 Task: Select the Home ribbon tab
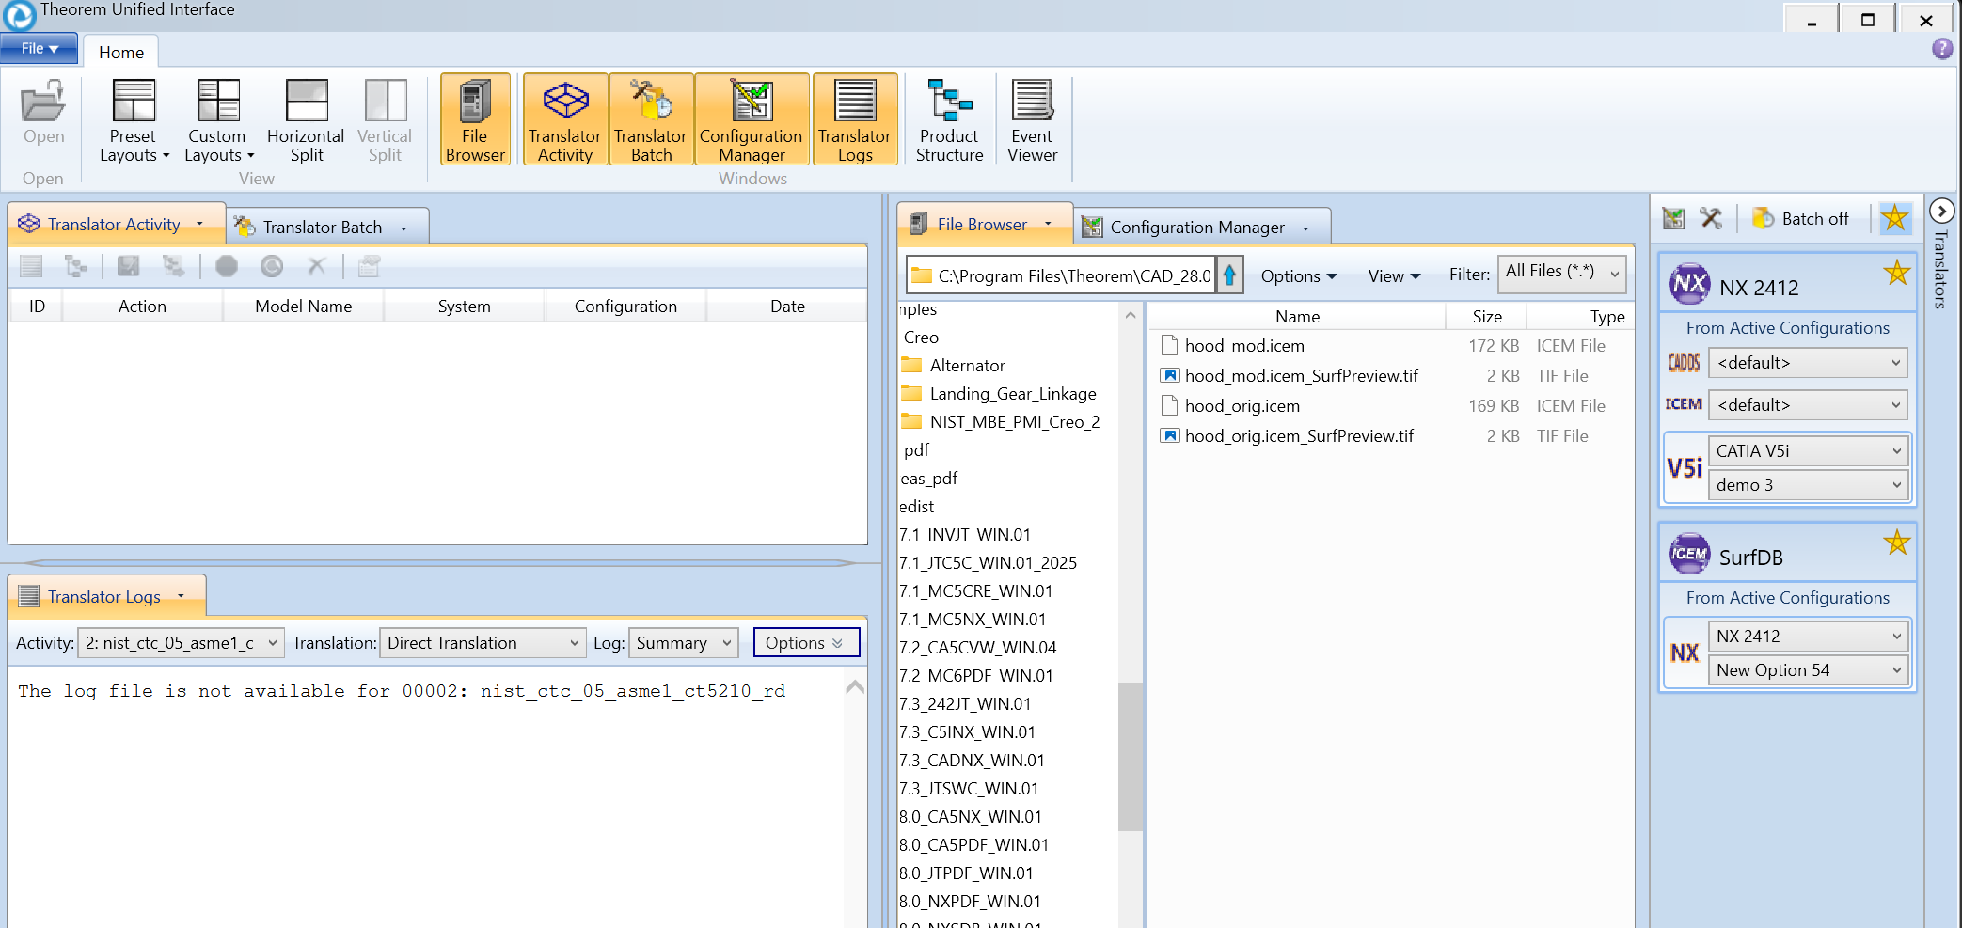pyautogui.click(x=121, y=53)
